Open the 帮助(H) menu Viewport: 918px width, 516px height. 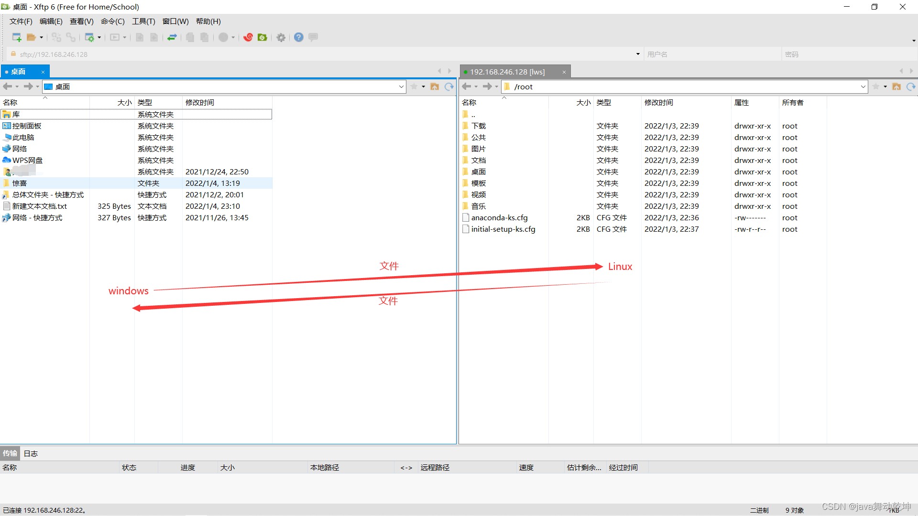click(x=208, y=21)
